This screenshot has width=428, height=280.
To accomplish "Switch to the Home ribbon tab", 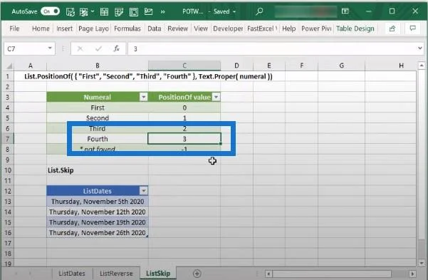I will pyautogui.click(x=41, y=28).
